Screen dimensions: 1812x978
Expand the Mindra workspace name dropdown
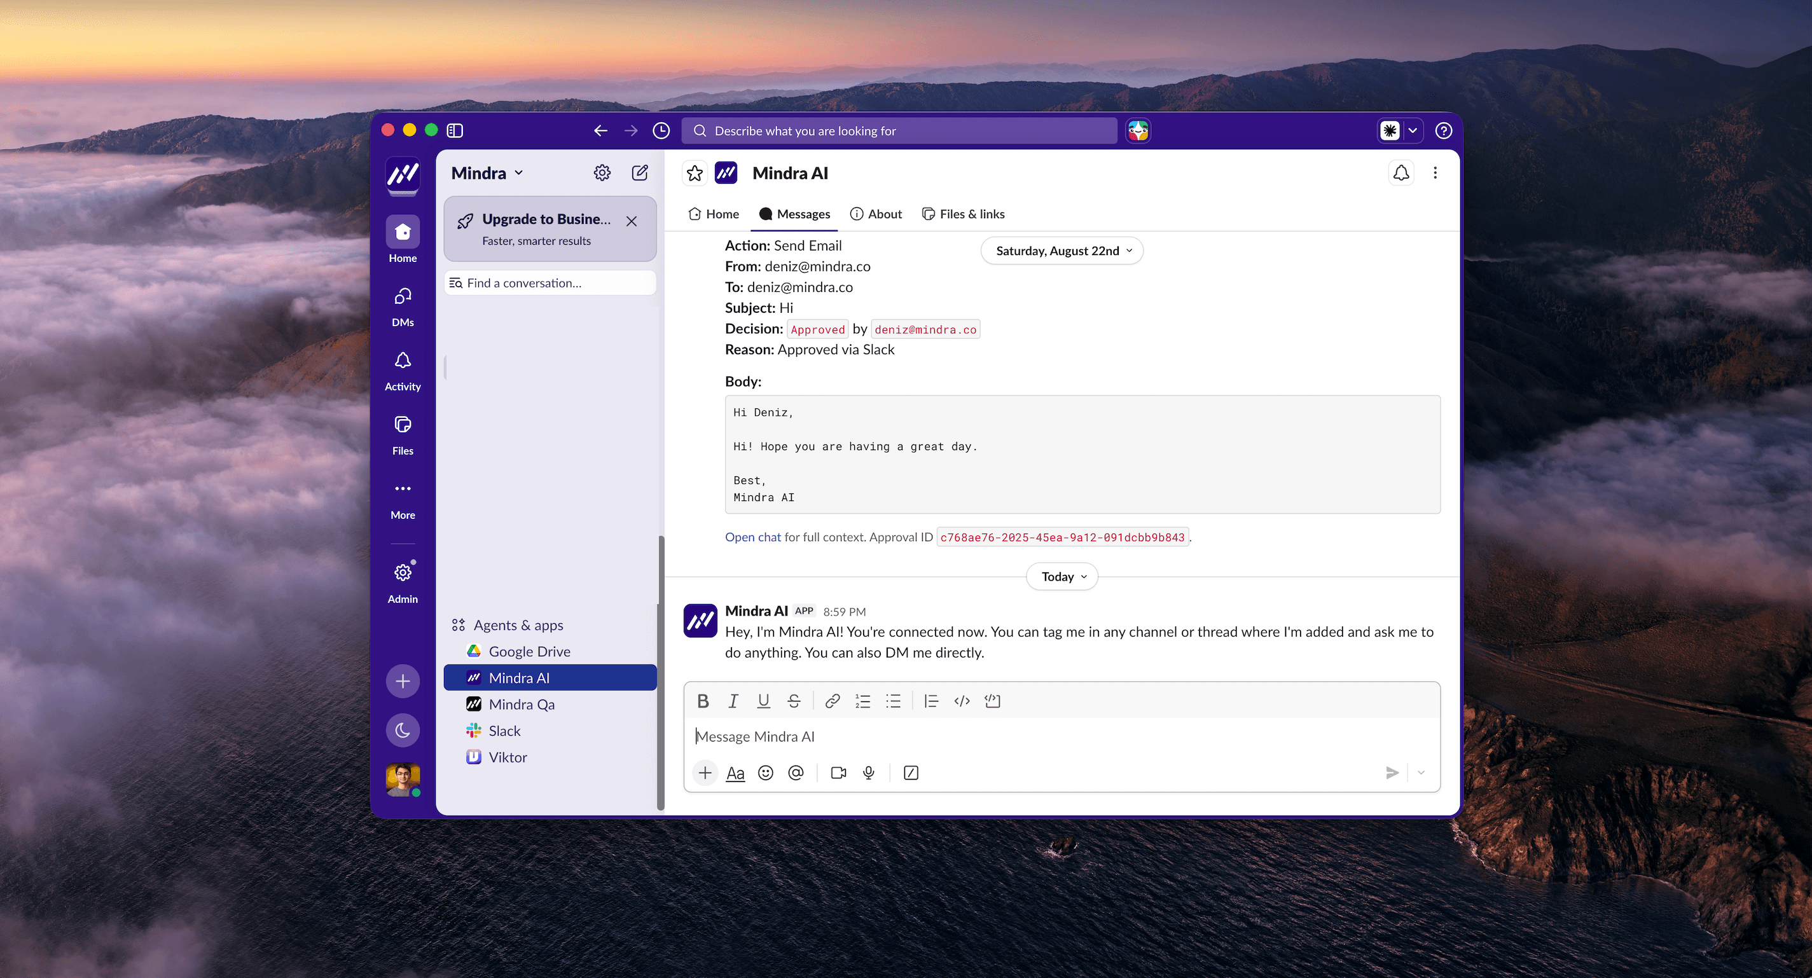pos(487,173)
